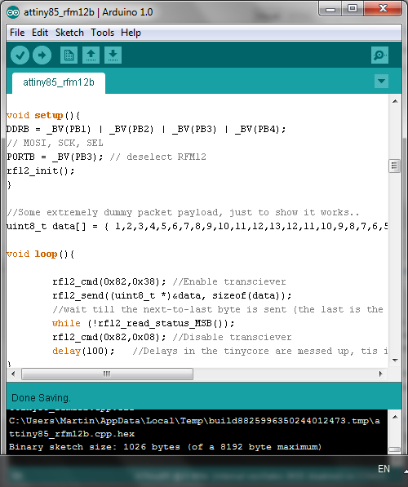Image resolution: width=408 pixels, height=487 pixels.
Task: Click the while rf12_read_status_MSB line
Action: click(144, 323)
